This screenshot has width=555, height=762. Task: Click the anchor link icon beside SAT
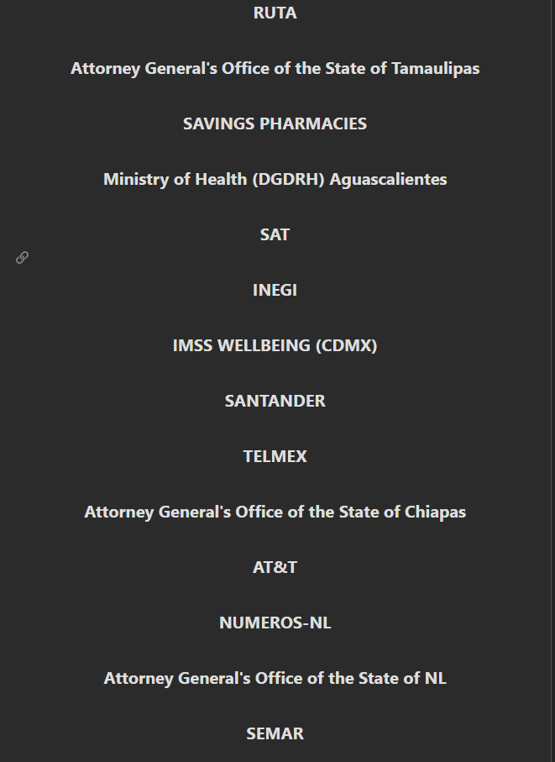[22, 257]
